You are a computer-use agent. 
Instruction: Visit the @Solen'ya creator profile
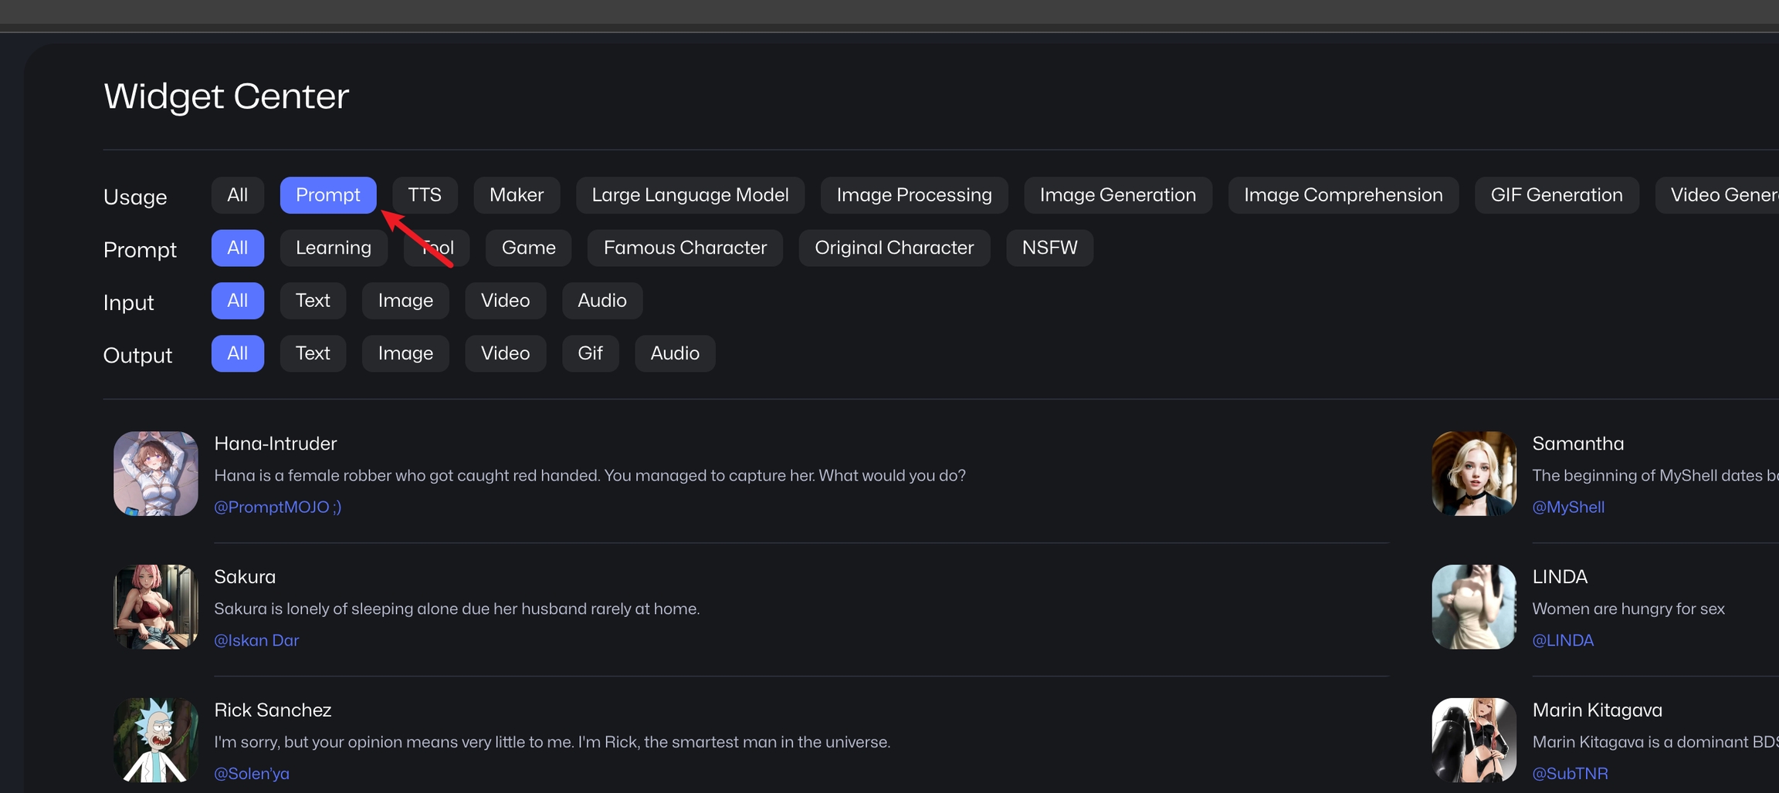point(251,773)
